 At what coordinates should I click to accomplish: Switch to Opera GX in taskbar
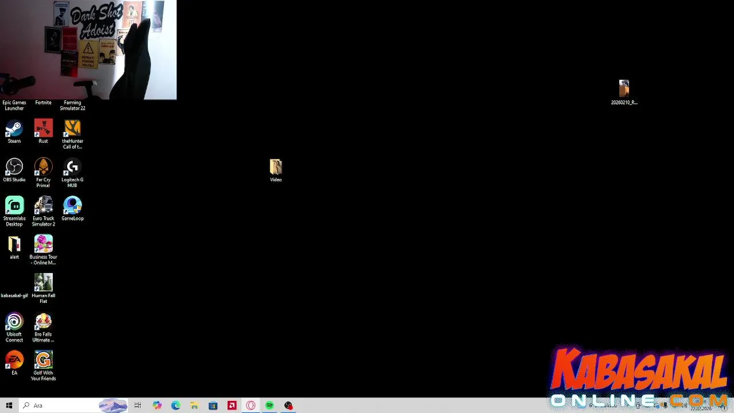251,406
